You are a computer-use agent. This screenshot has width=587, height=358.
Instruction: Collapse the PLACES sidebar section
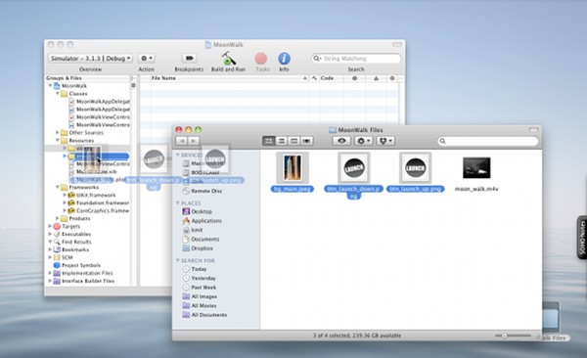pyautogui.click(x=178, y=203)
